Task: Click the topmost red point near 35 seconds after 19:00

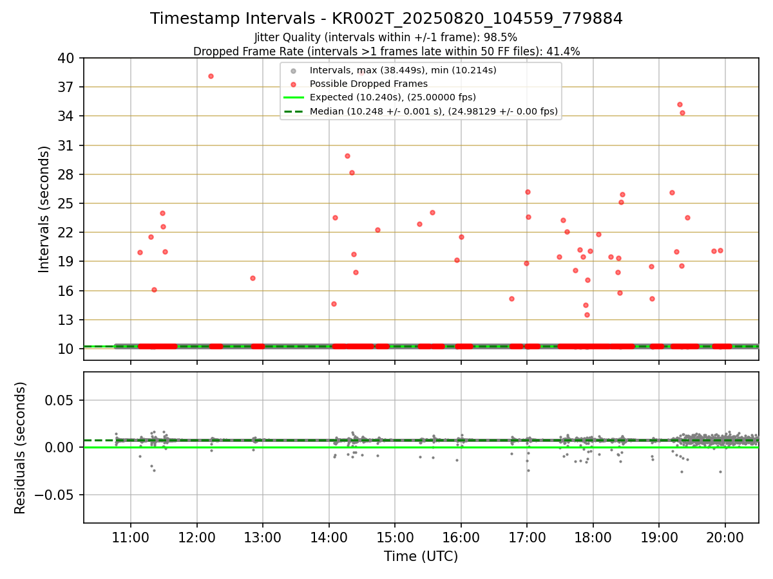Action: click(680, 104)
